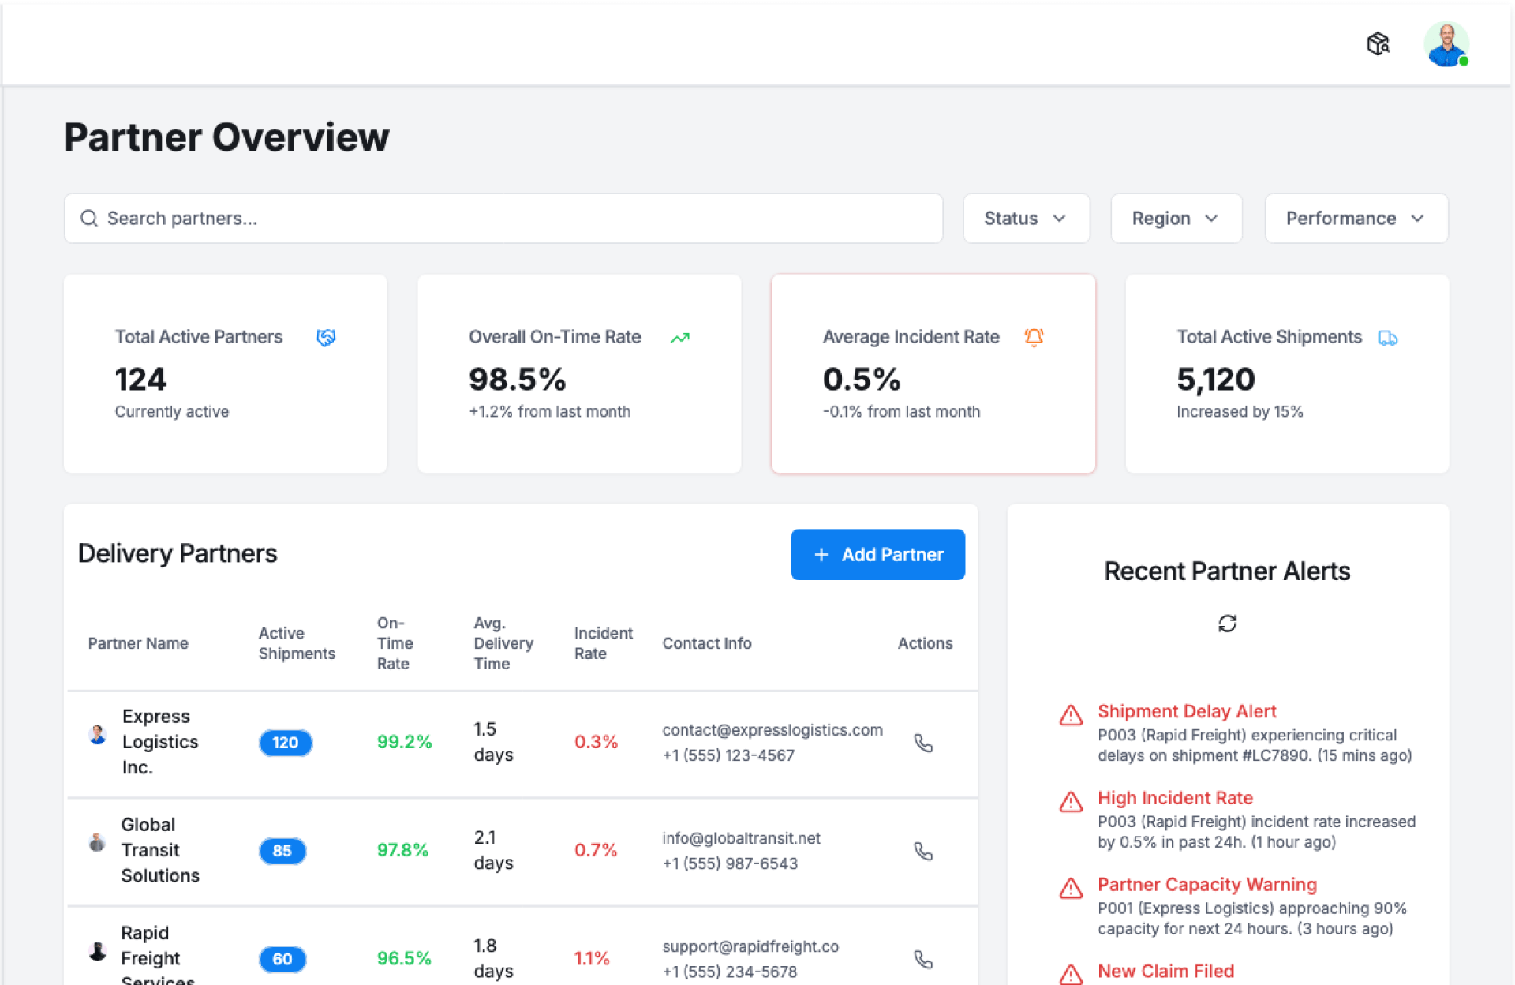Open the Performance filter dropdown
Viewport: 1515px width, 985px height.
tap(1356, 219)
